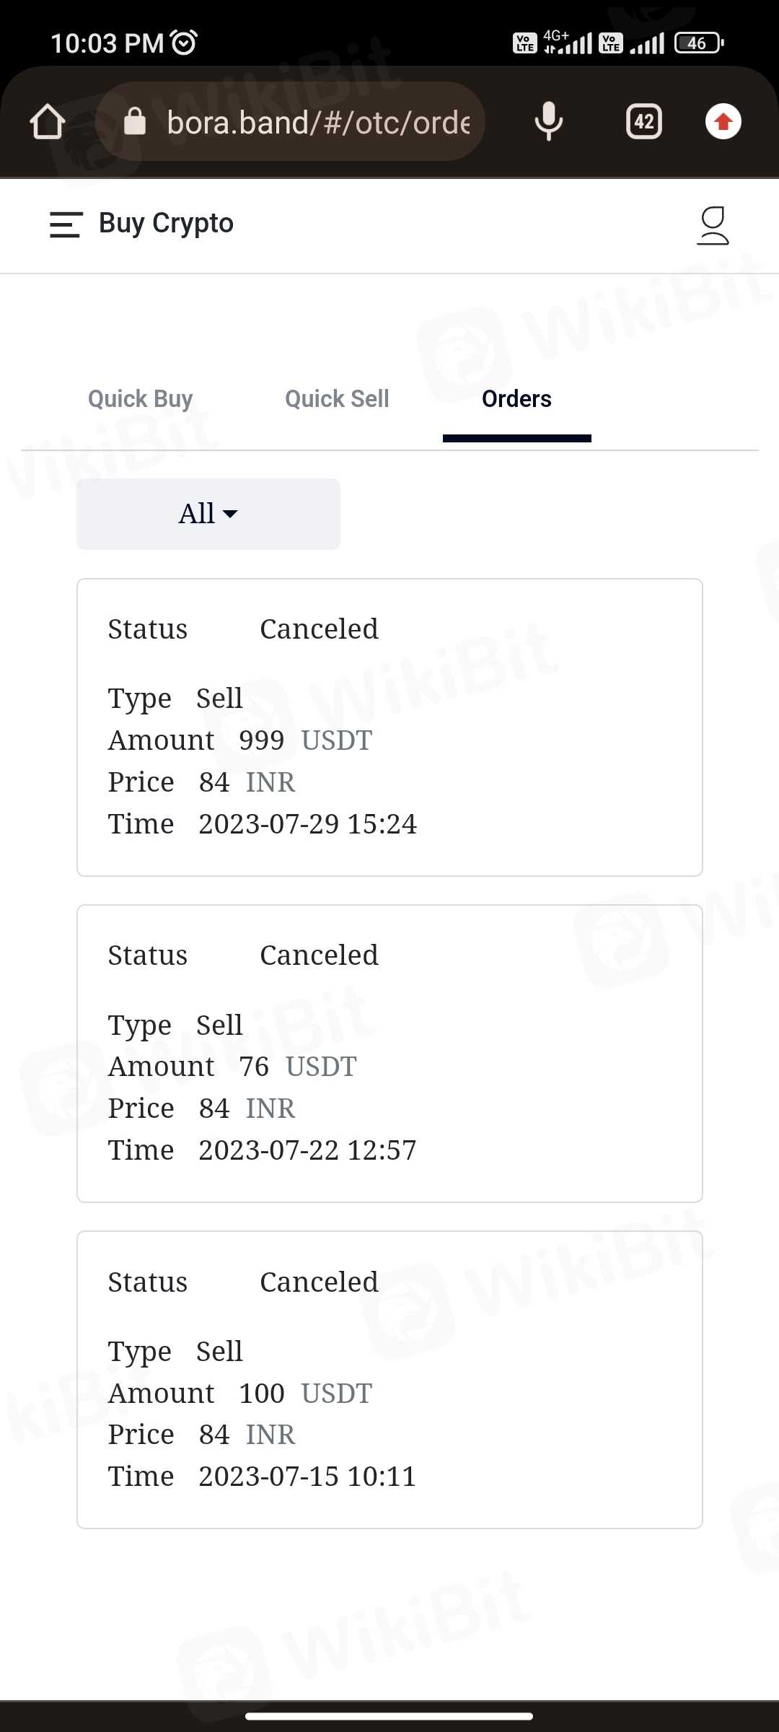Screen dimensions: 779x1732
Task: Tap the padlock site security icon
Action: [135, 122]
